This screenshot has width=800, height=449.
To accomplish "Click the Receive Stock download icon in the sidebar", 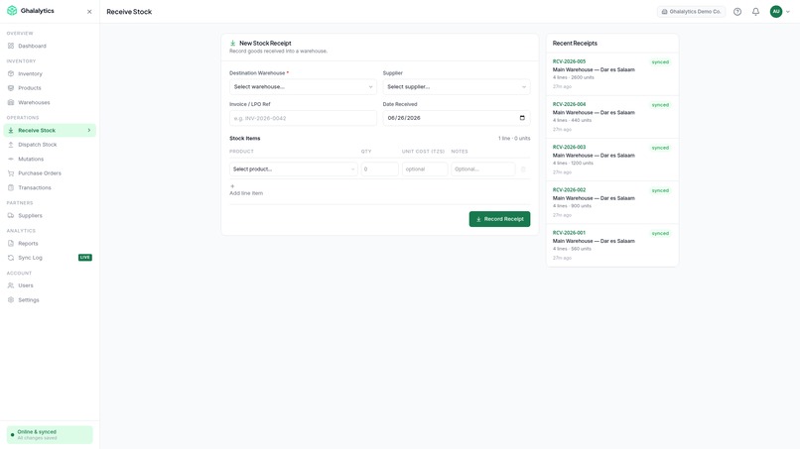I will [x=11, y=131].
